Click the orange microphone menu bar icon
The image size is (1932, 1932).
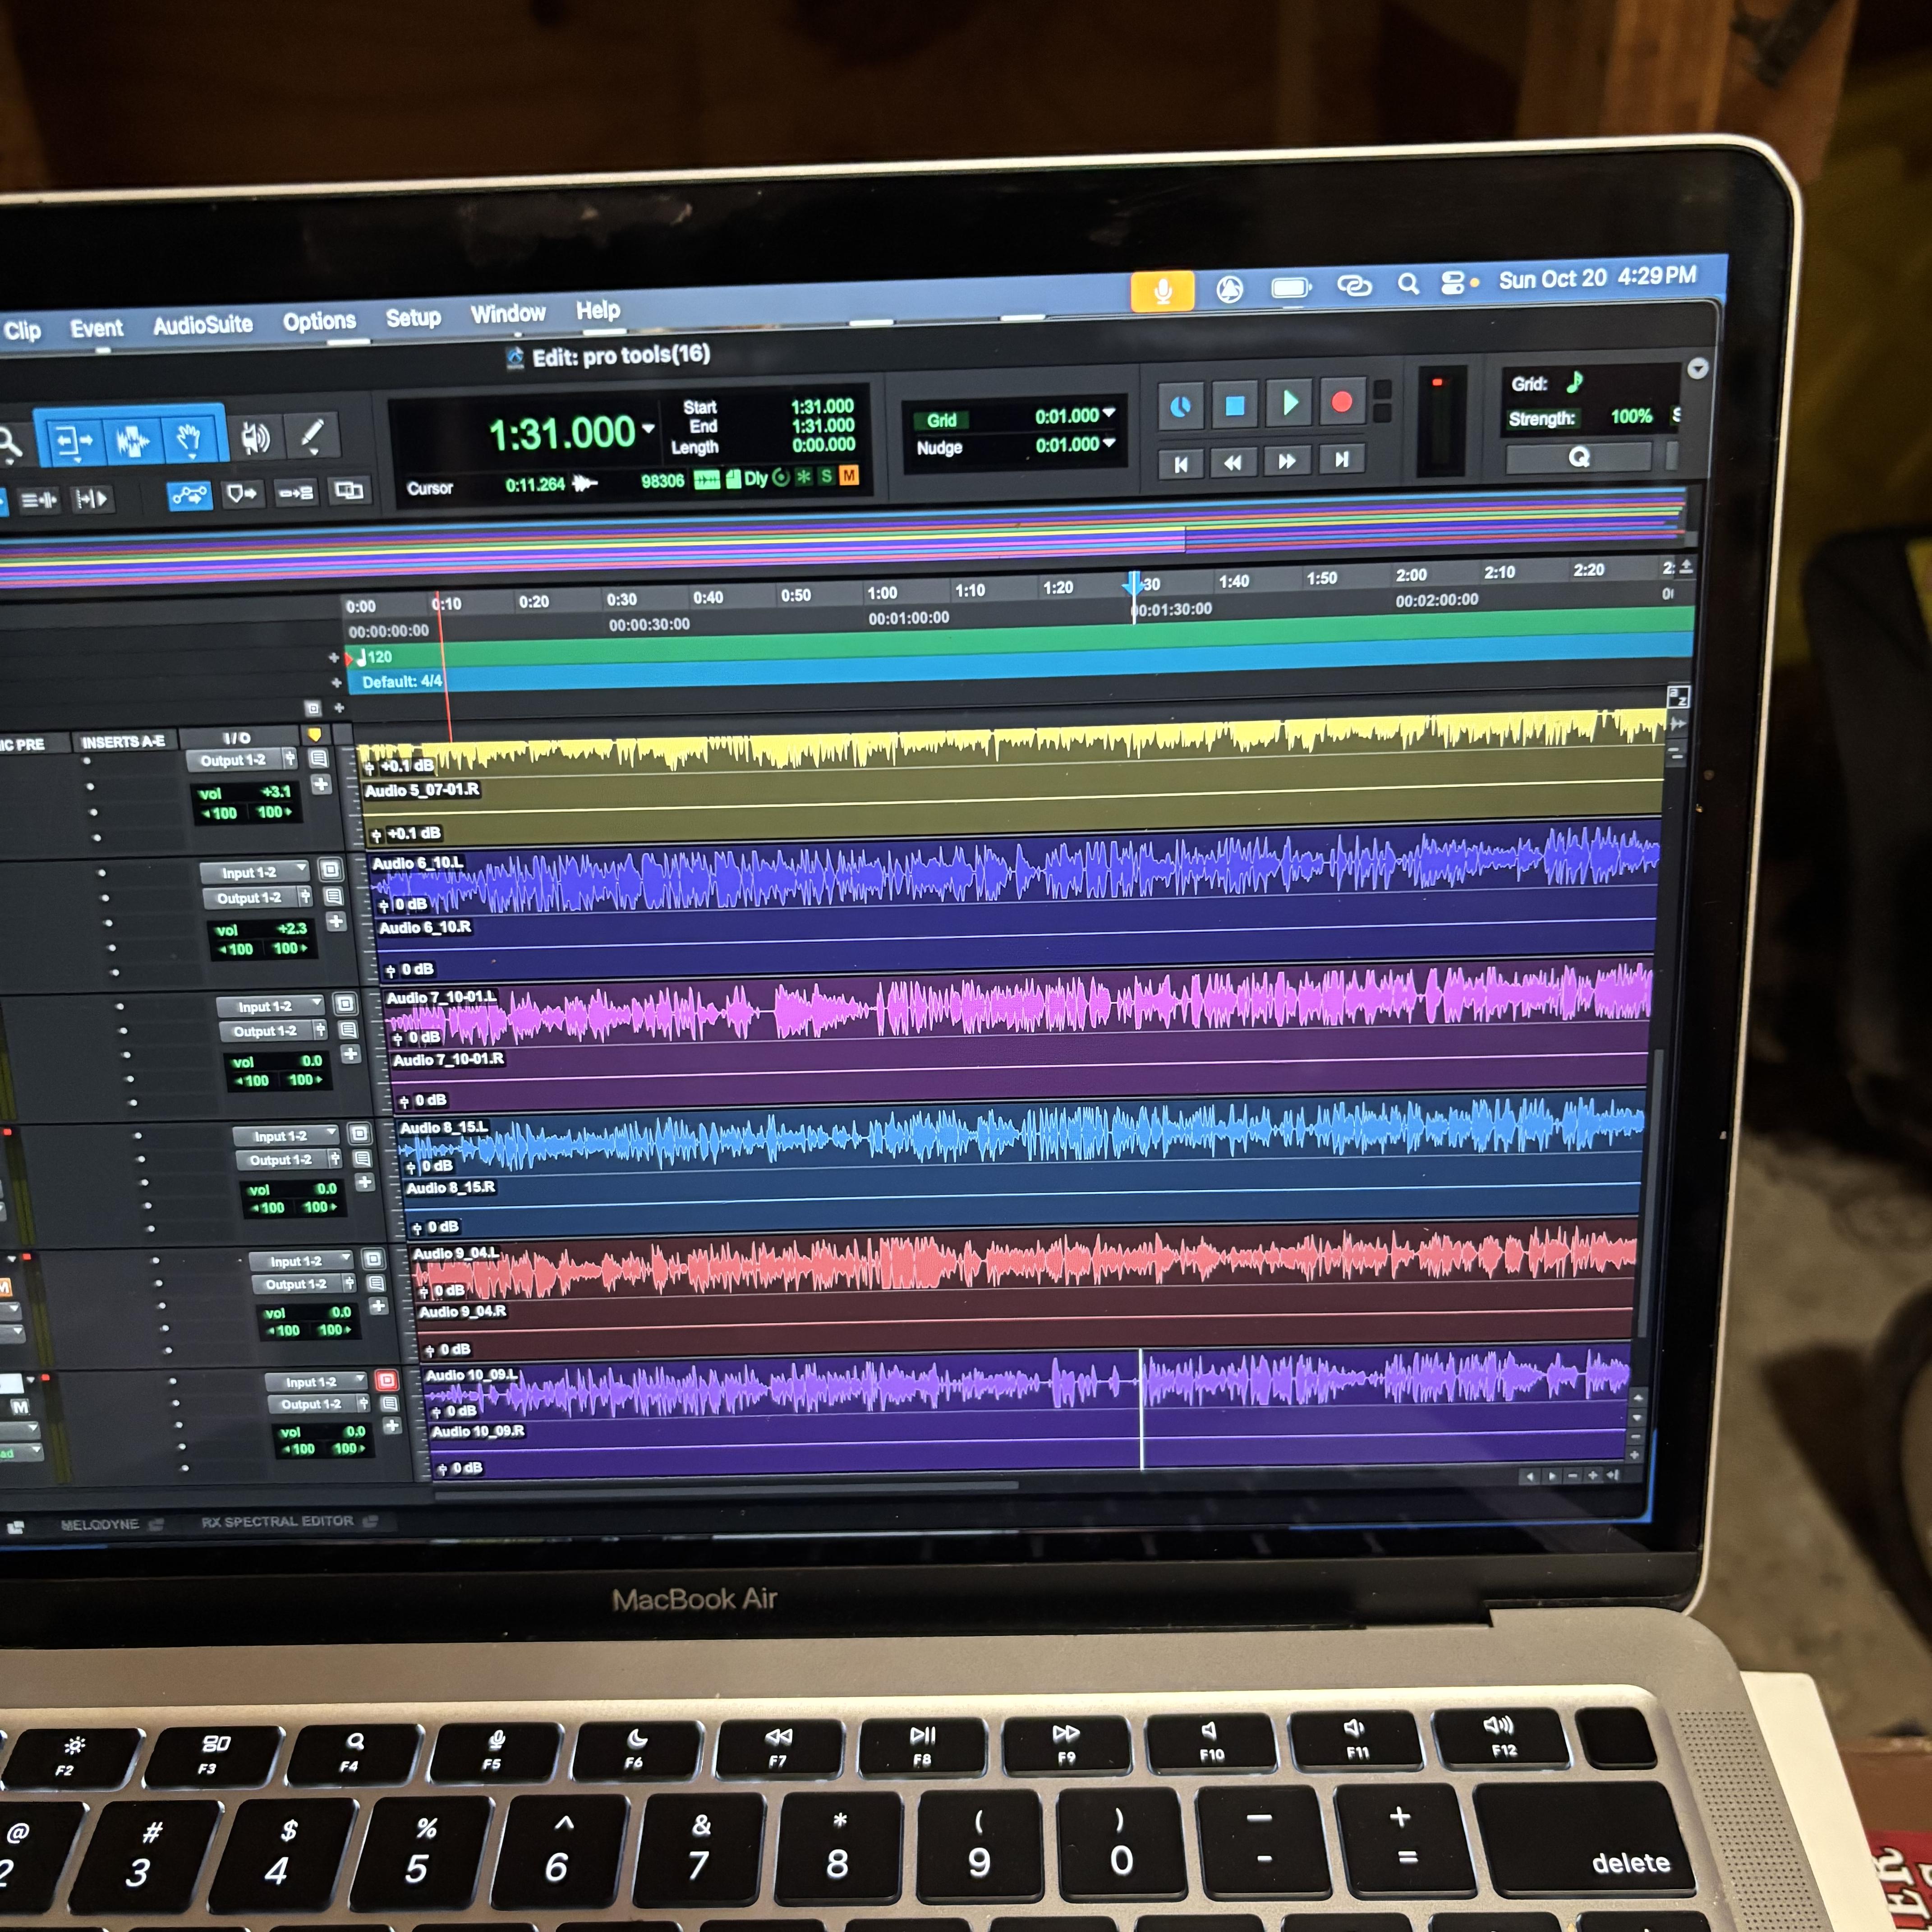[x=1162, y=291]
